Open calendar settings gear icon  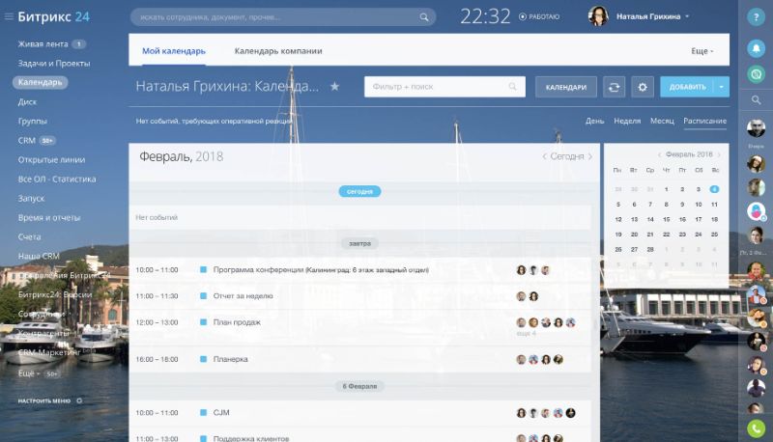[x=643, y=87]
